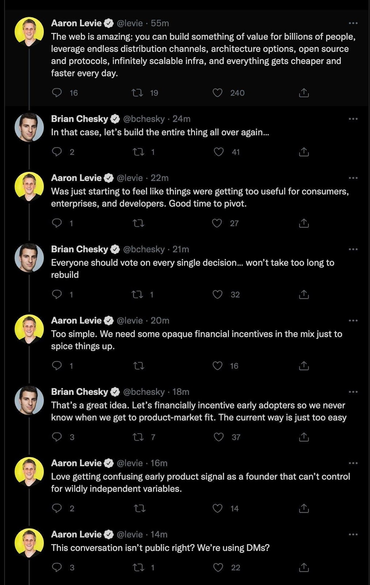
Task: Open the @bchesky handle on the 21m tweet
Action: point(144,249)
